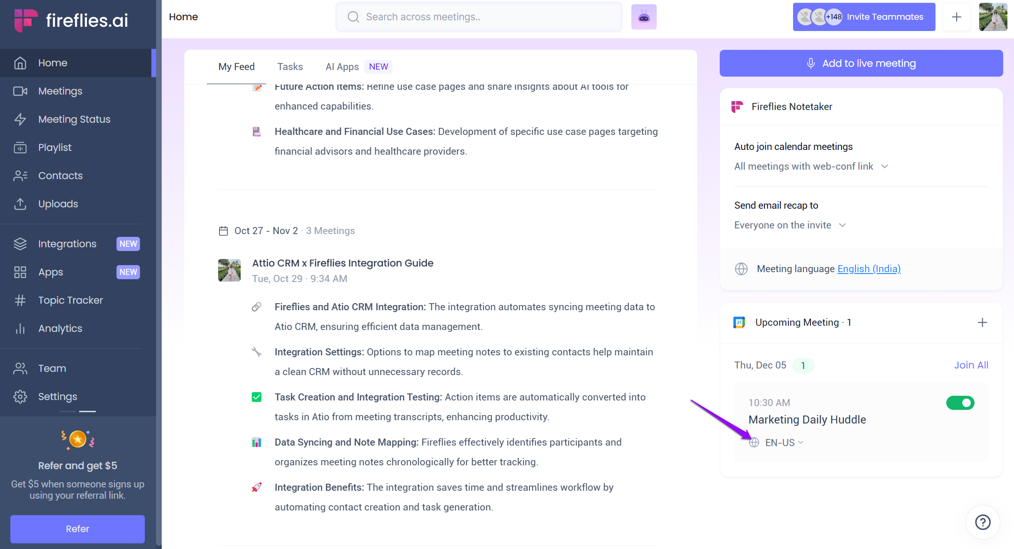Open Analytics bar chart icon
This screenshot has height=549, width=1014.
coord(20,329)
